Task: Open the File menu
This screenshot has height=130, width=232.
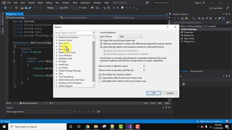Action: click(9, 3)
